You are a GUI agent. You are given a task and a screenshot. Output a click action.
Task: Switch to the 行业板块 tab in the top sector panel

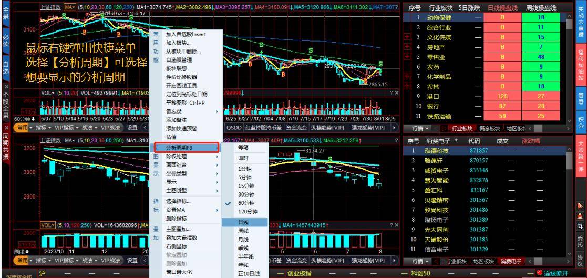462,128
